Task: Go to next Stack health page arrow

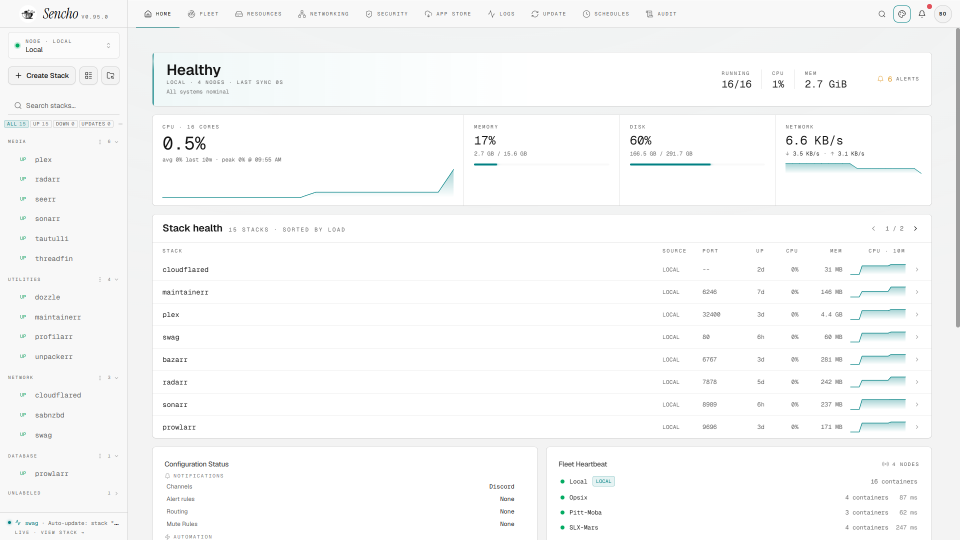Action: pyautogui.click(x=915, y=228)
